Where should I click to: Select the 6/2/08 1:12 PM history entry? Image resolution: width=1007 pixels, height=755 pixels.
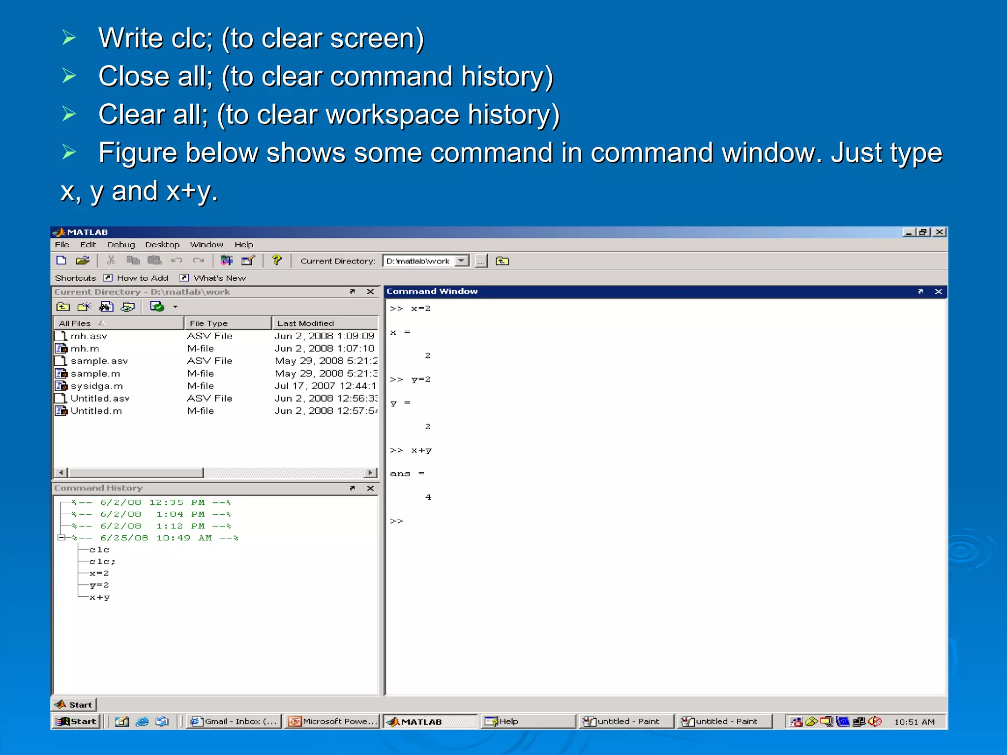pos(151,526)
